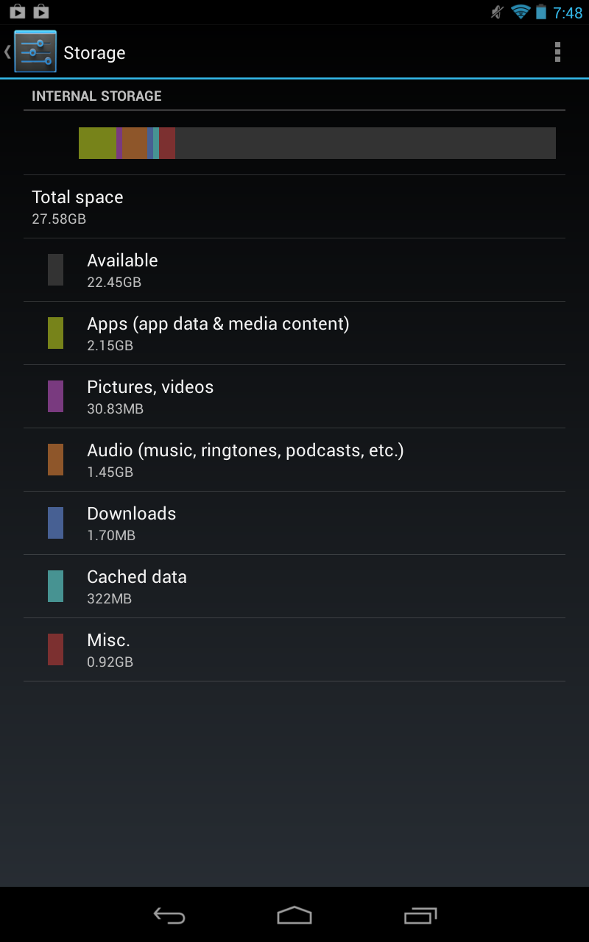Image resolution: width=589 pixels, height=942 pixels.
Task: Tap the Android home navigation button
Action: coord(294,915)
